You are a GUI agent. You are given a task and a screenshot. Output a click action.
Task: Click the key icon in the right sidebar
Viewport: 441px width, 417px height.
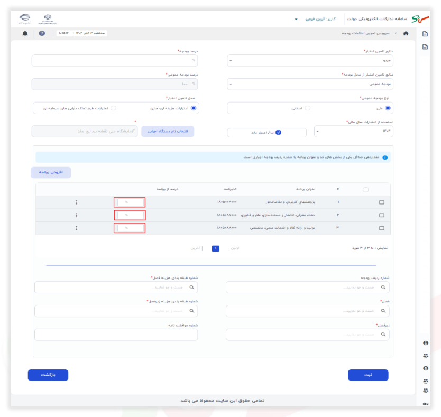(426, 404)
